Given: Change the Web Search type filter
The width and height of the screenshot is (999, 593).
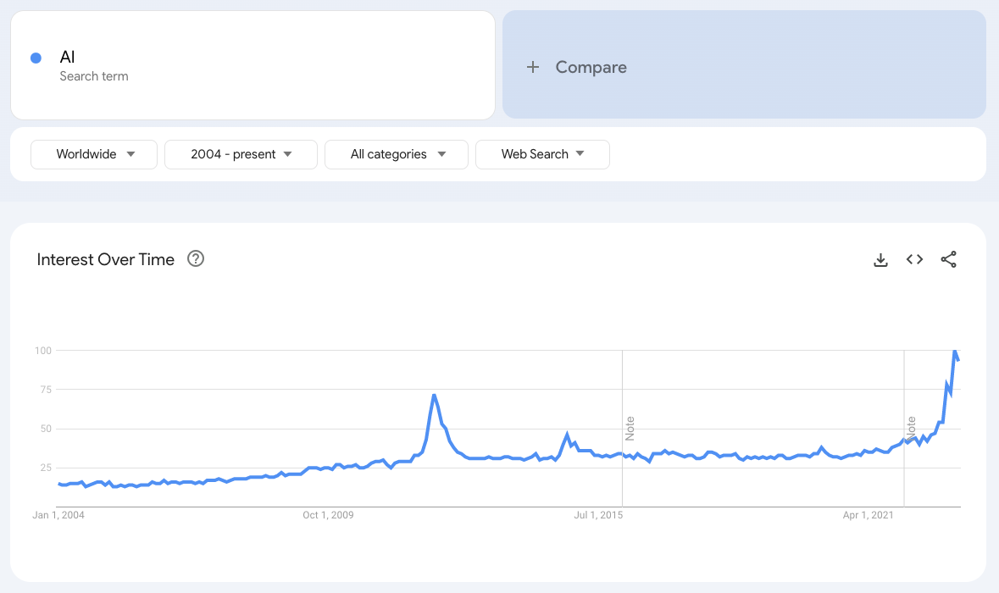Looking at the screenshot, I should (x=542, y=154).
